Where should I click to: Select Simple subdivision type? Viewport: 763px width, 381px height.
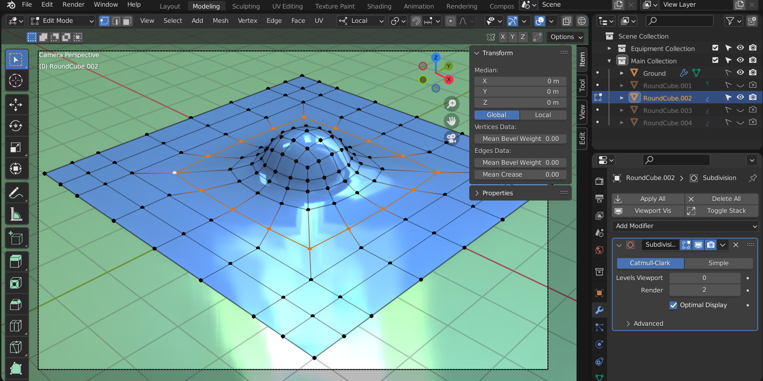(x=718, y=263)
